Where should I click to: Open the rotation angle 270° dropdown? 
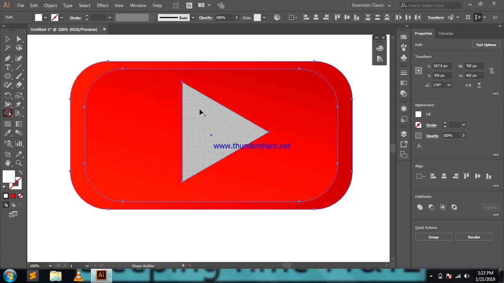coord(448,85)
